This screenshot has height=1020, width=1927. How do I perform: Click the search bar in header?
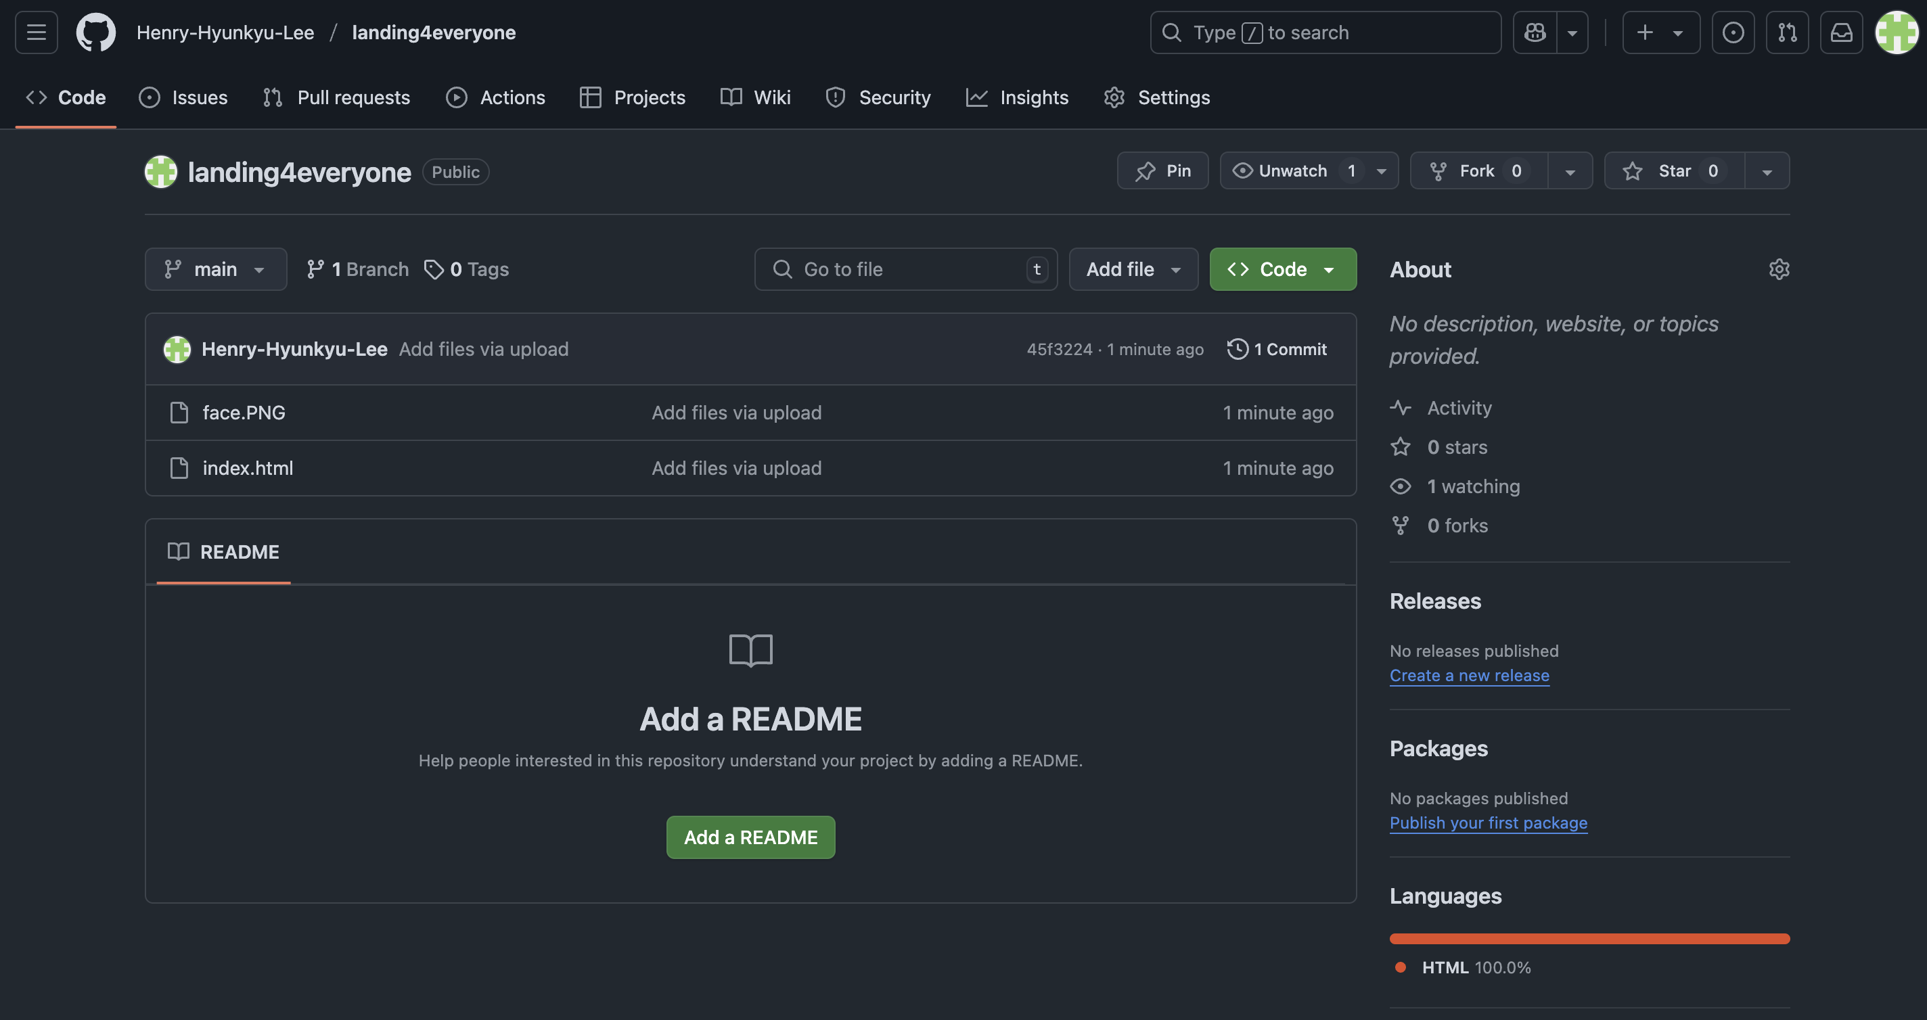(1325, 32)
